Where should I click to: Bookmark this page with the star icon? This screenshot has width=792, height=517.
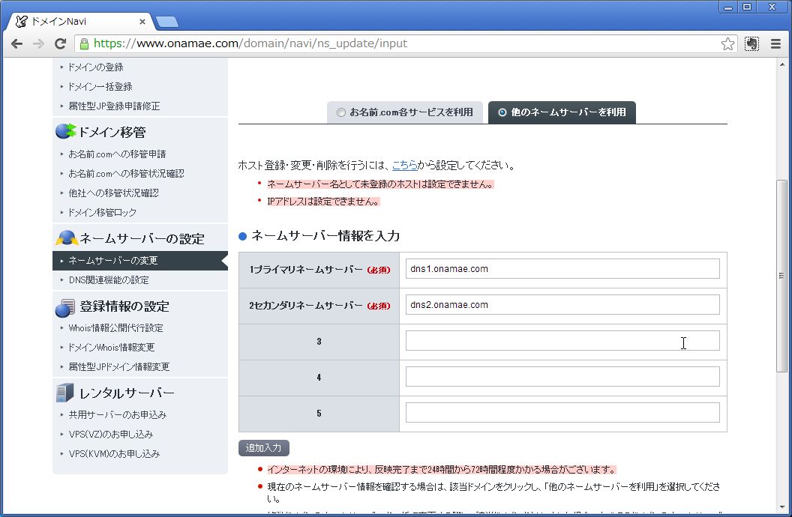pyautogui.click(x=727, y=44)
